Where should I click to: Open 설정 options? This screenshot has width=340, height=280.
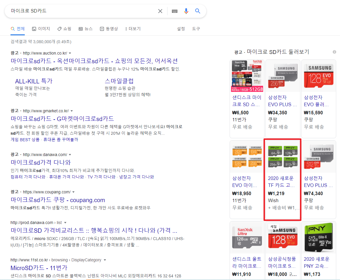click(x=181, y=29)
